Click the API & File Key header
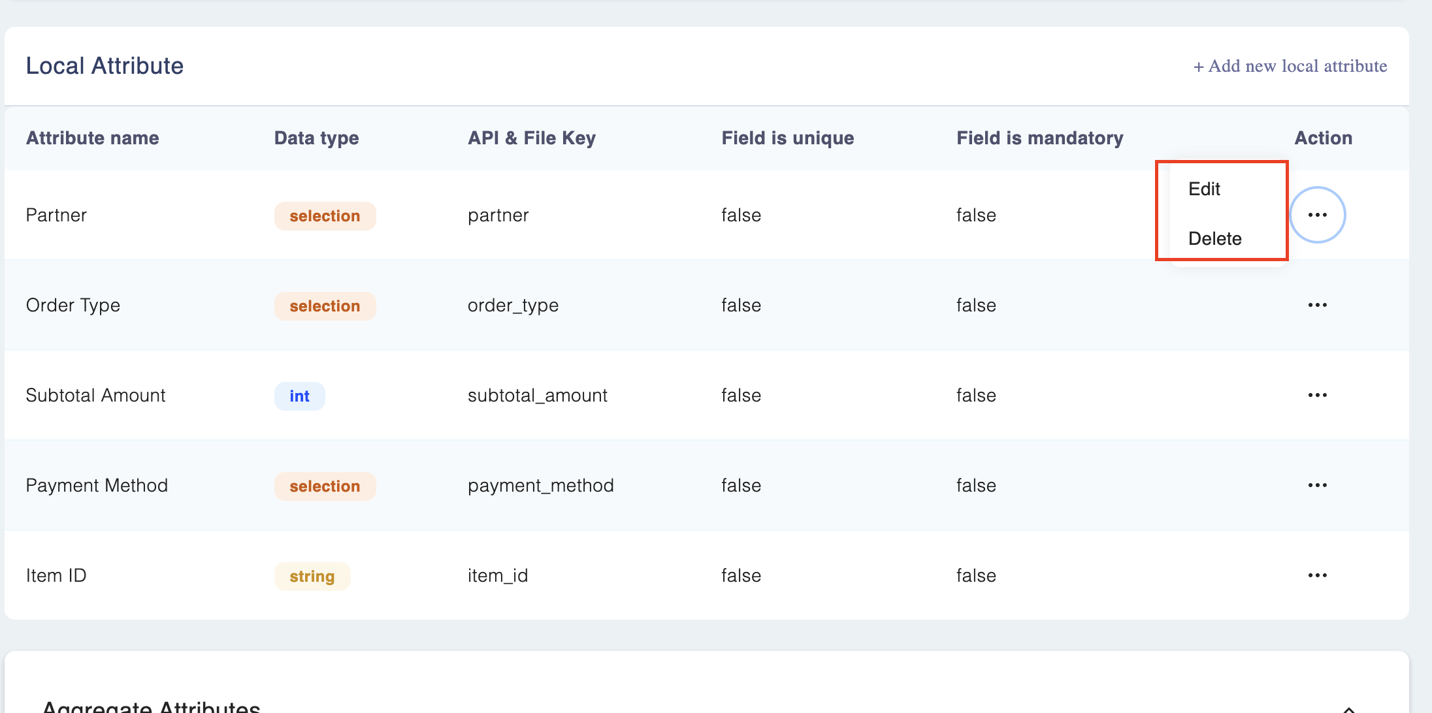Image resolution: width=1432 pixels, height=713 pixels. click(531, 138)
